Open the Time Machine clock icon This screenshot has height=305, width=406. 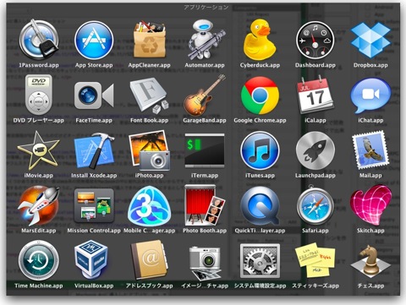coord(39,260)
